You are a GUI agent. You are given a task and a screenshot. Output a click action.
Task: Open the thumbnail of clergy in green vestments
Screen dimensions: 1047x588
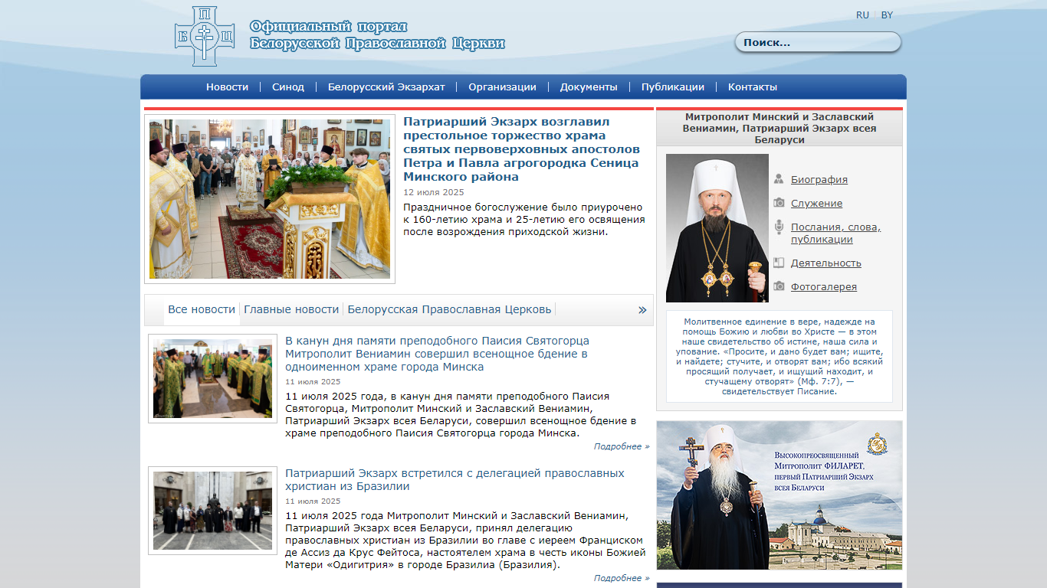(x=212, y=378)
